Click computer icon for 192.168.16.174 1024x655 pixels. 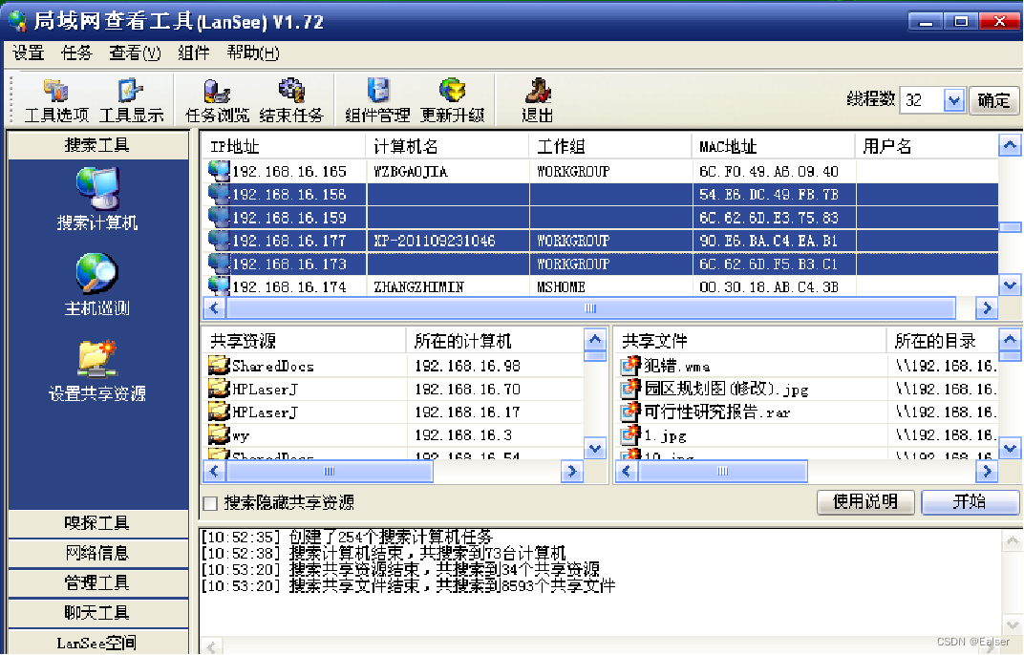pyautogui.click(x=219, y=285)
